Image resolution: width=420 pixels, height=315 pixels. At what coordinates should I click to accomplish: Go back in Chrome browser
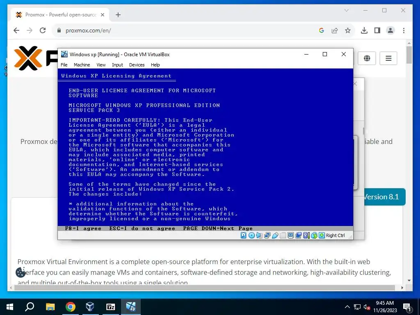16,30
